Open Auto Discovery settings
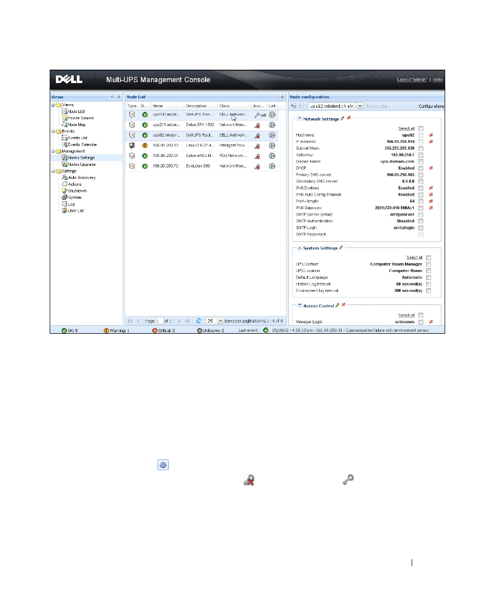Viewport: 499px width, 599px height. (82, 178)
